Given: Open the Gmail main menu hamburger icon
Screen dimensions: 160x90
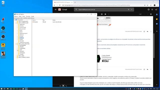Looking at the screenshot, I should (55, 9).
